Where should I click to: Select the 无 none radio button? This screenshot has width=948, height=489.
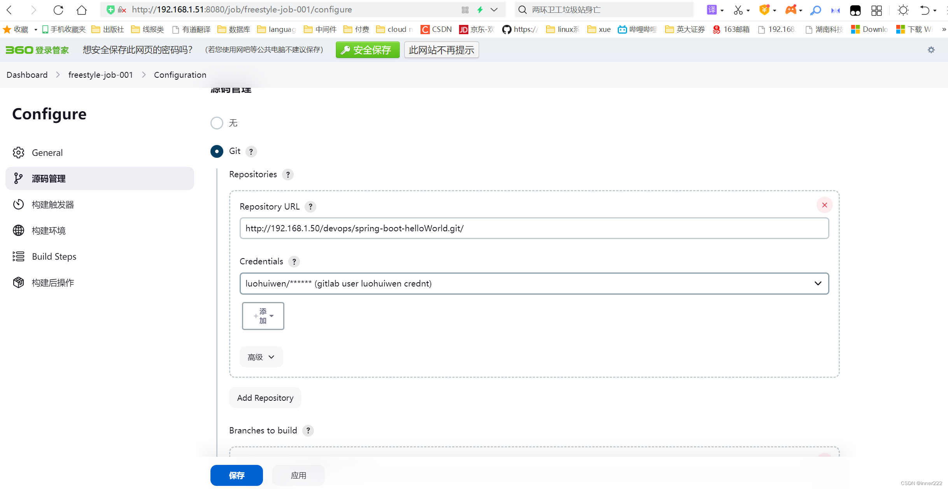click(217, 123)
